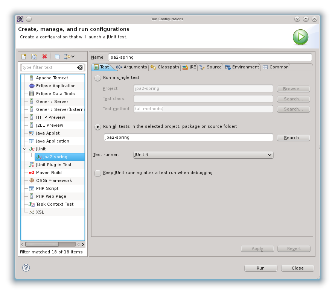Viewport: 335px width, 294px height.
Task: Switch to the Arguments tab
Action: click(x=131, y=67)
